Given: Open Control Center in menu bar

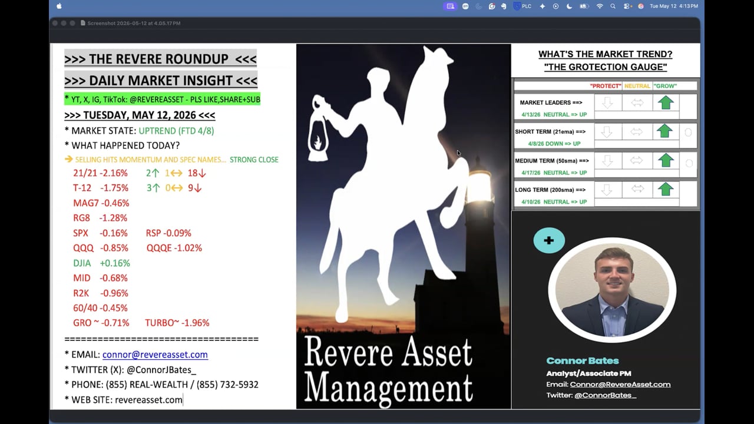Looking at the screenshot, I should [627, 6].
